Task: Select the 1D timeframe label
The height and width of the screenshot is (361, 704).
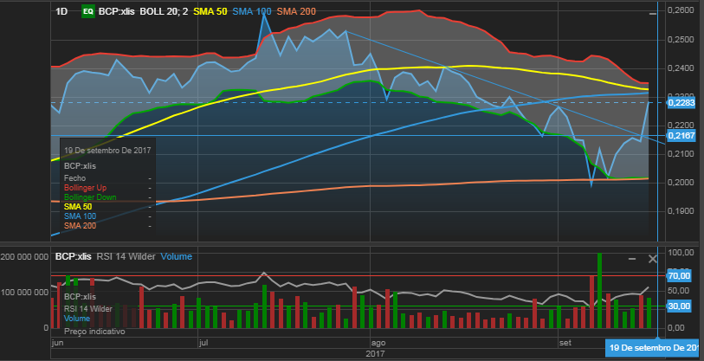Action: pos(61,11)
